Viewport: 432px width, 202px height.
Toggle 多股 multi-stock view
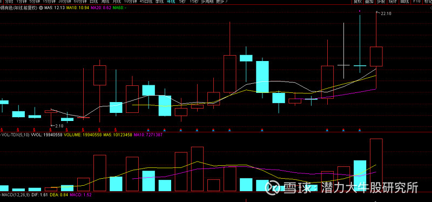[x=381, y=2]
